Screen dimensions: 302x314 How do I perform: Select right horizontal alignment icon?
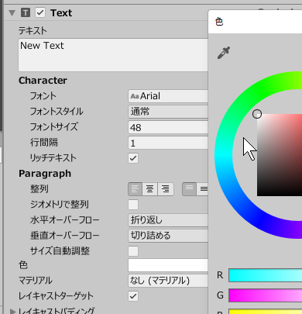(x=166, y=189)
